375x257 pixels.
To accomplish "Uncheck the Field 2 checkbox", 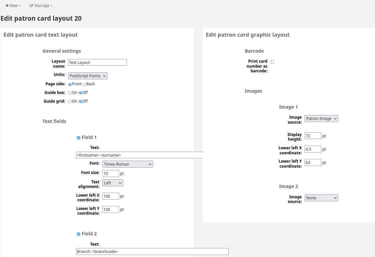I will [x=78, y=234].
